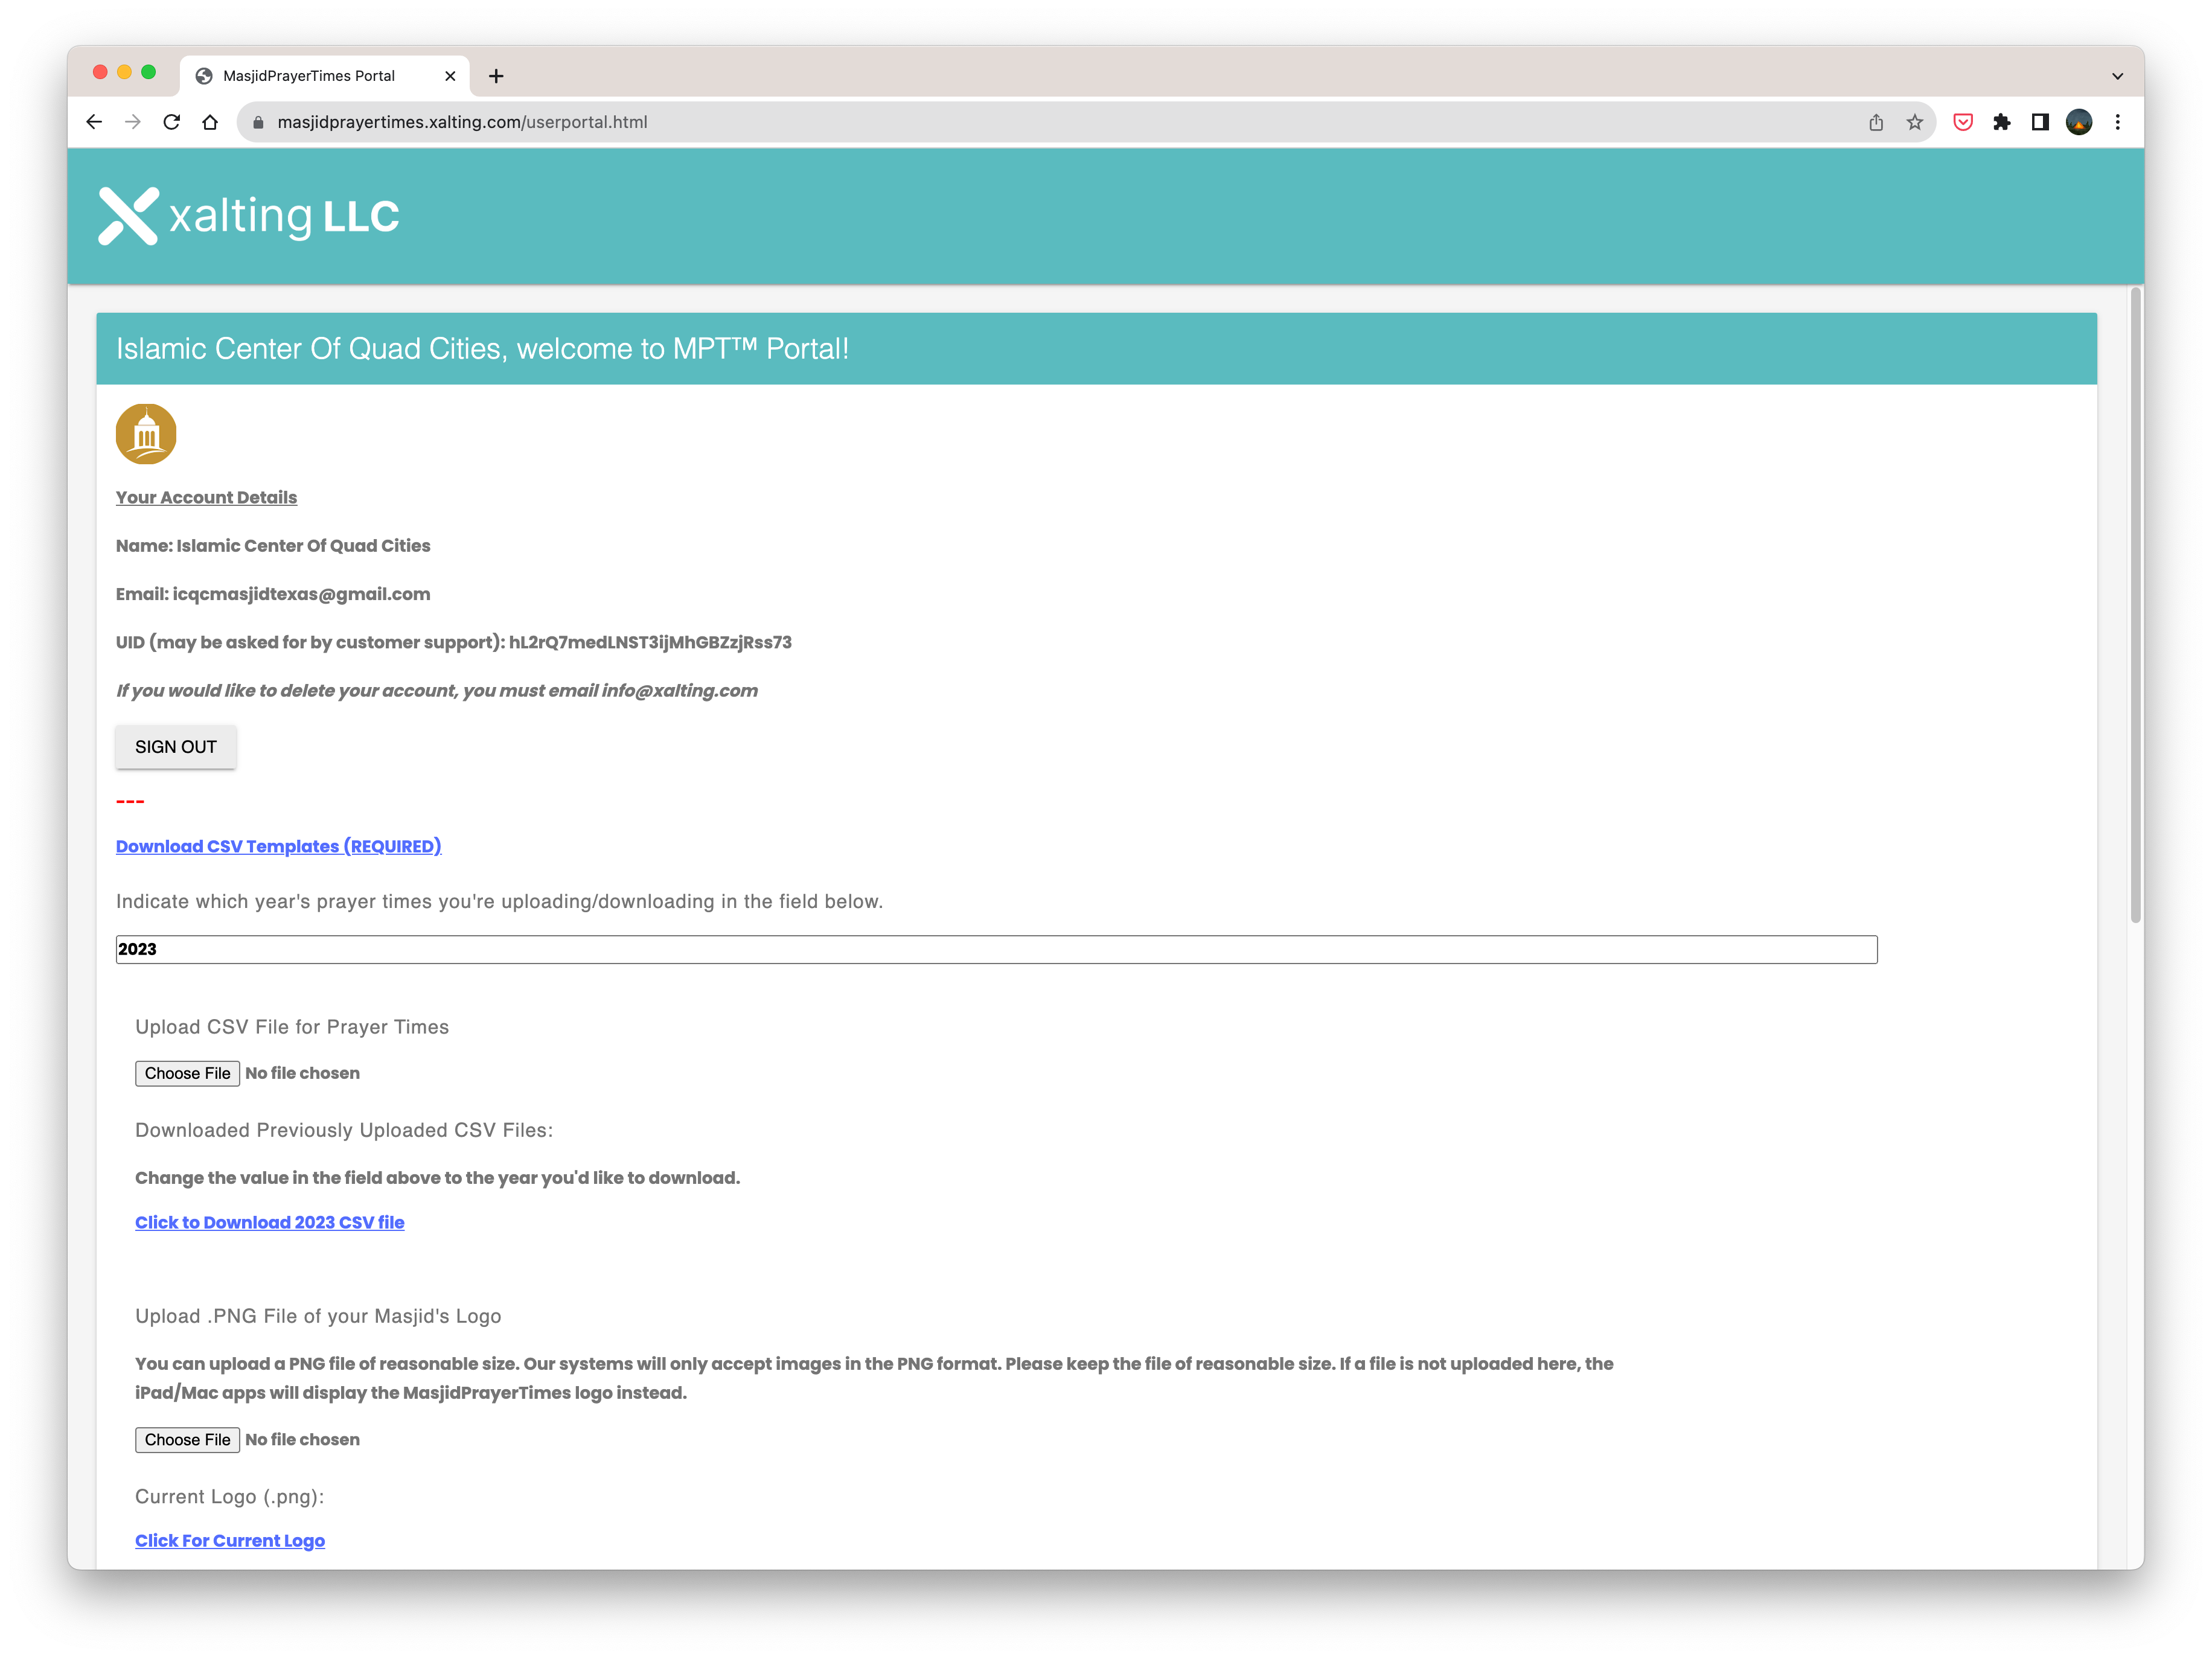Click the year input field showing 2023
Image resolution: width=2212 pixels, height=1659 pixels.
(995, 949)
